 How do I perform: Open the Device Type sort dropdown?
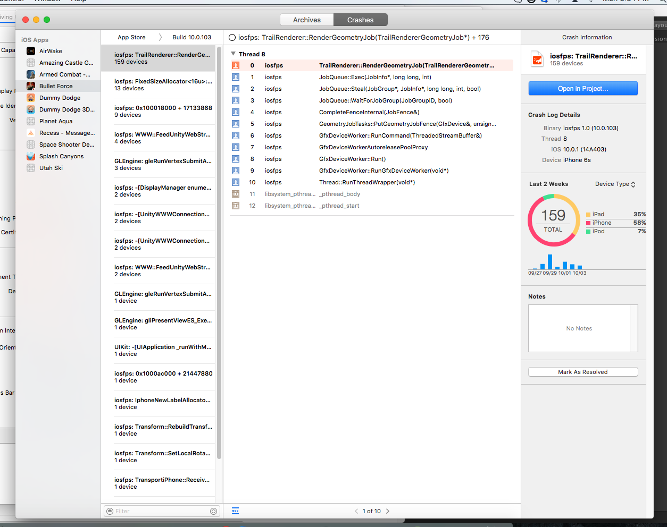(614, 184)
